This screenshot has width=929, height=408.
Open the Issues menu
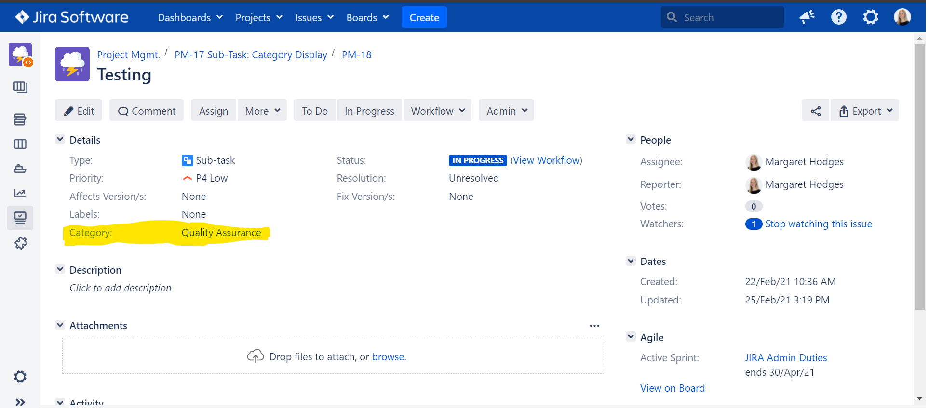(314, 18)
